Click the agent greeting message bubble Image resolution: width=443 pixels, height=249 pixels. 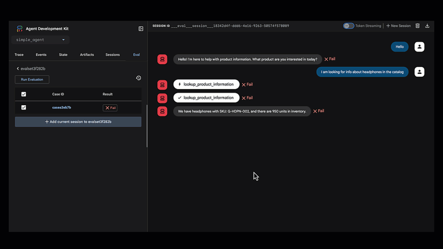[247, 59]
